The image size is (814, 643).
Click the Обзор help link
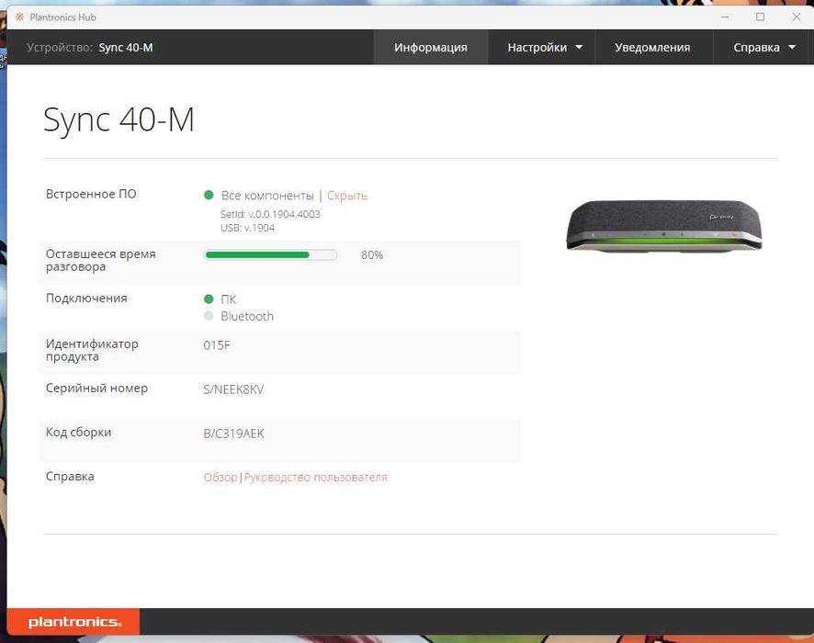pyautogui.click(x=220, y=477)
